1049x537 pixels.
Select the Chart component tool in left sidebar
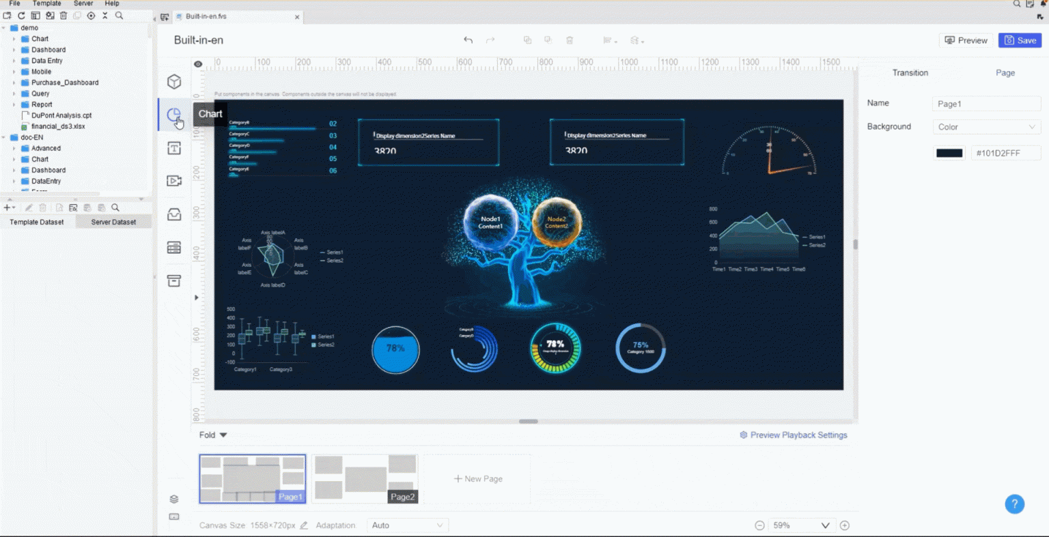click(x=174, y=115)
